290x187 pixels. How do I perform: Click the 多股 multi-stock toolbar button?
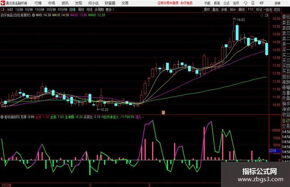(224, 10)
